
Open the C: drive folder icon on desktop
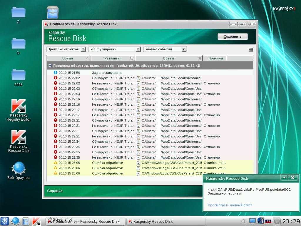[19, 12]
